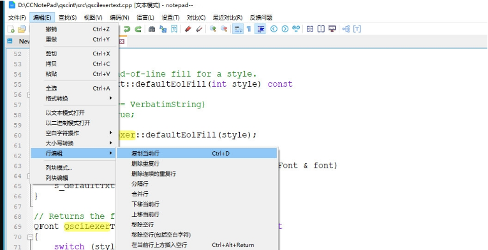Image resolution: width=488 pixels, height=250 pixels.
Task: Click the blue back arrow circle
Action: click(x=274, y=29)
